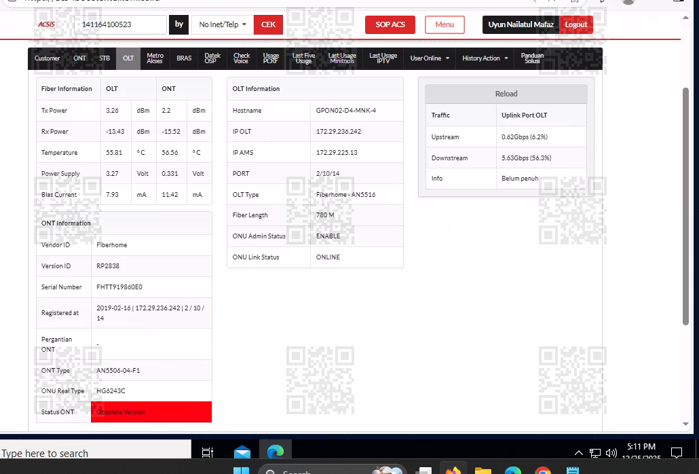This screenshot has width=699, height=474.
Task: Open the volume tray icon
Action: point(611,453)
